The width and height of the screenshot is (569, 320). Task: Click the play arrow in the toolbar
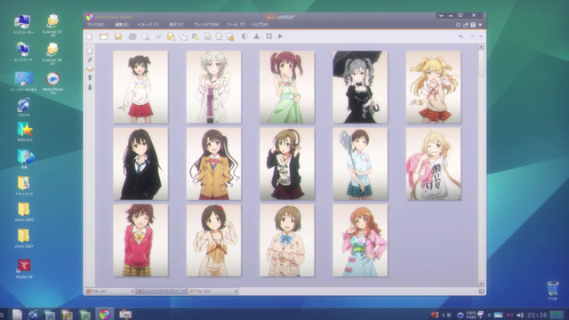(281, 36)
